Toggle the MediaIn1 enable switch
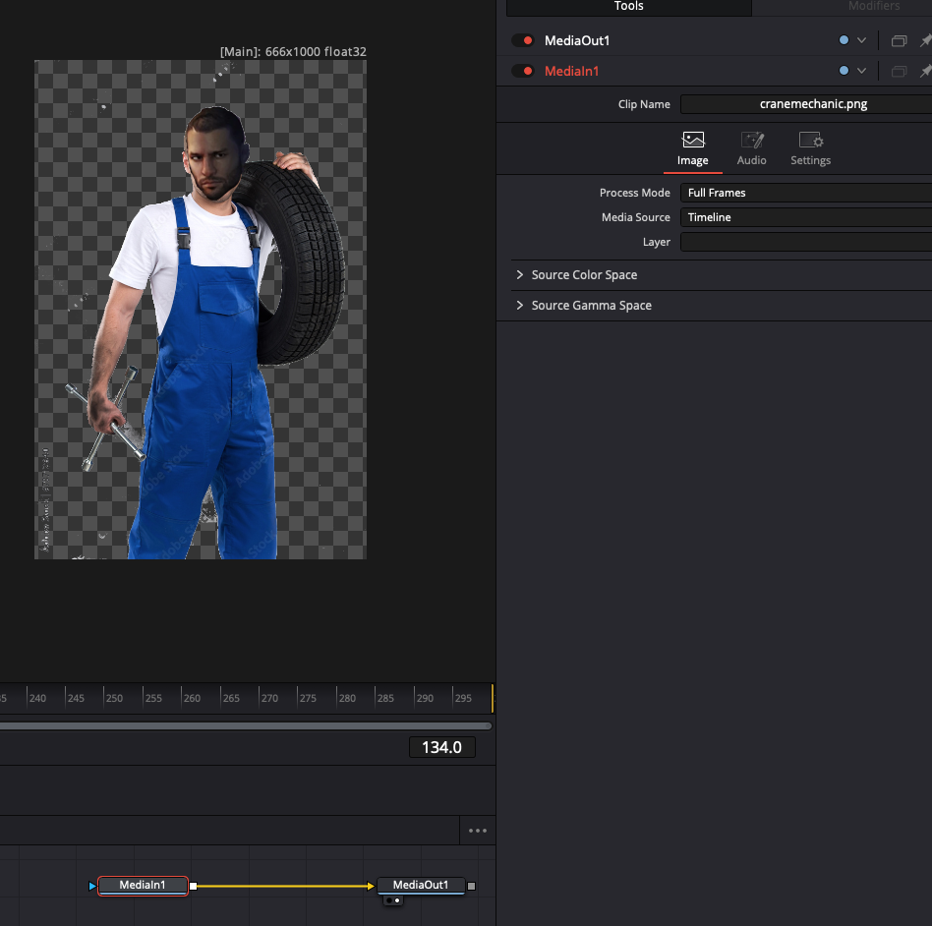Viewport: 932px width, 926px height. tap(522, 72)
